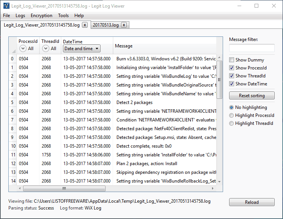This screenshot has height=219, width=283.
Task: Click the 'Condition NETFRAMEWORK40CLIENT evaluates' cell
Action: click(165, 120)
